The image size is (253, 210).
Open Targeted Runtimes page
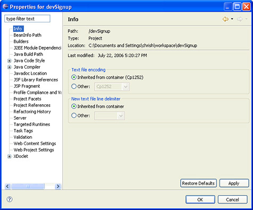32,124
